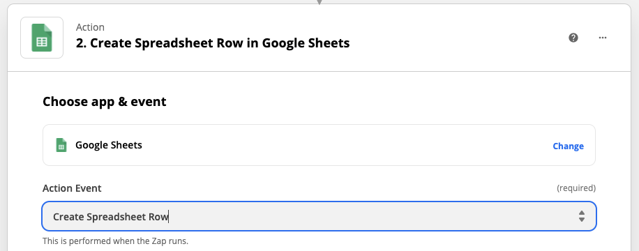Image resolution: width=639 pixels, height=251 pixels.
Task: Click the Action label above step title
Action: (x=90, y=27)
